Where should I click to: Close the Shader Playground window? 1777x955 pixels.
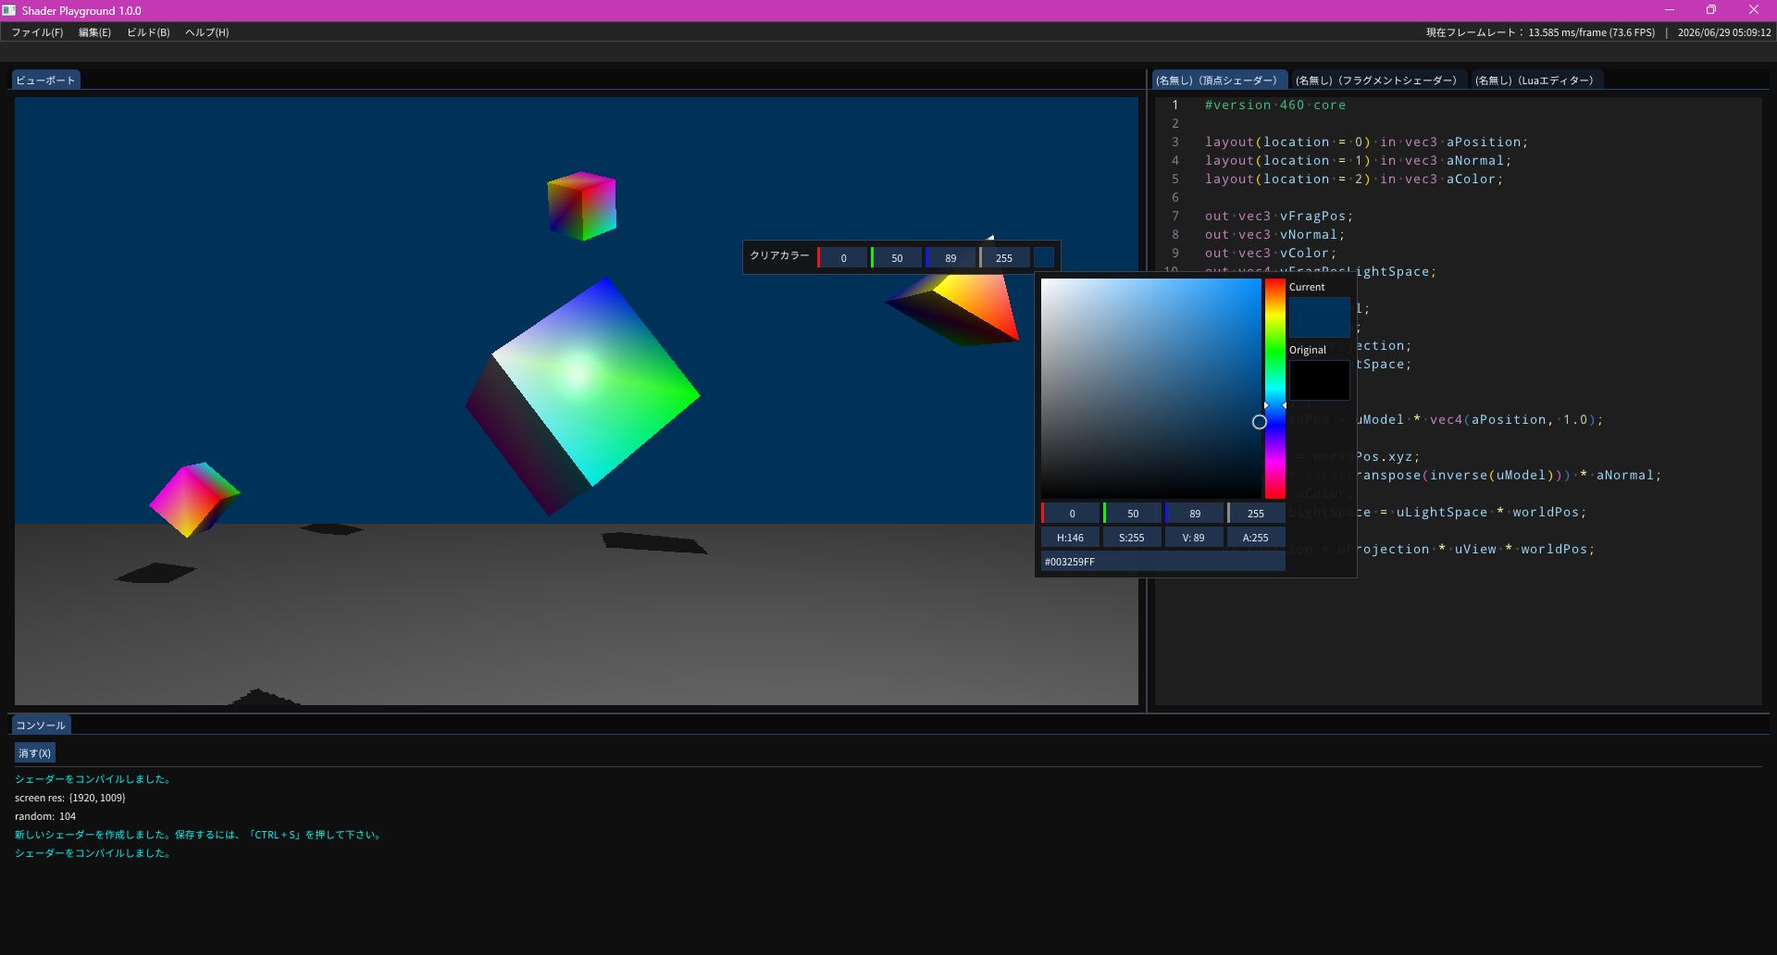(1754, 10)
